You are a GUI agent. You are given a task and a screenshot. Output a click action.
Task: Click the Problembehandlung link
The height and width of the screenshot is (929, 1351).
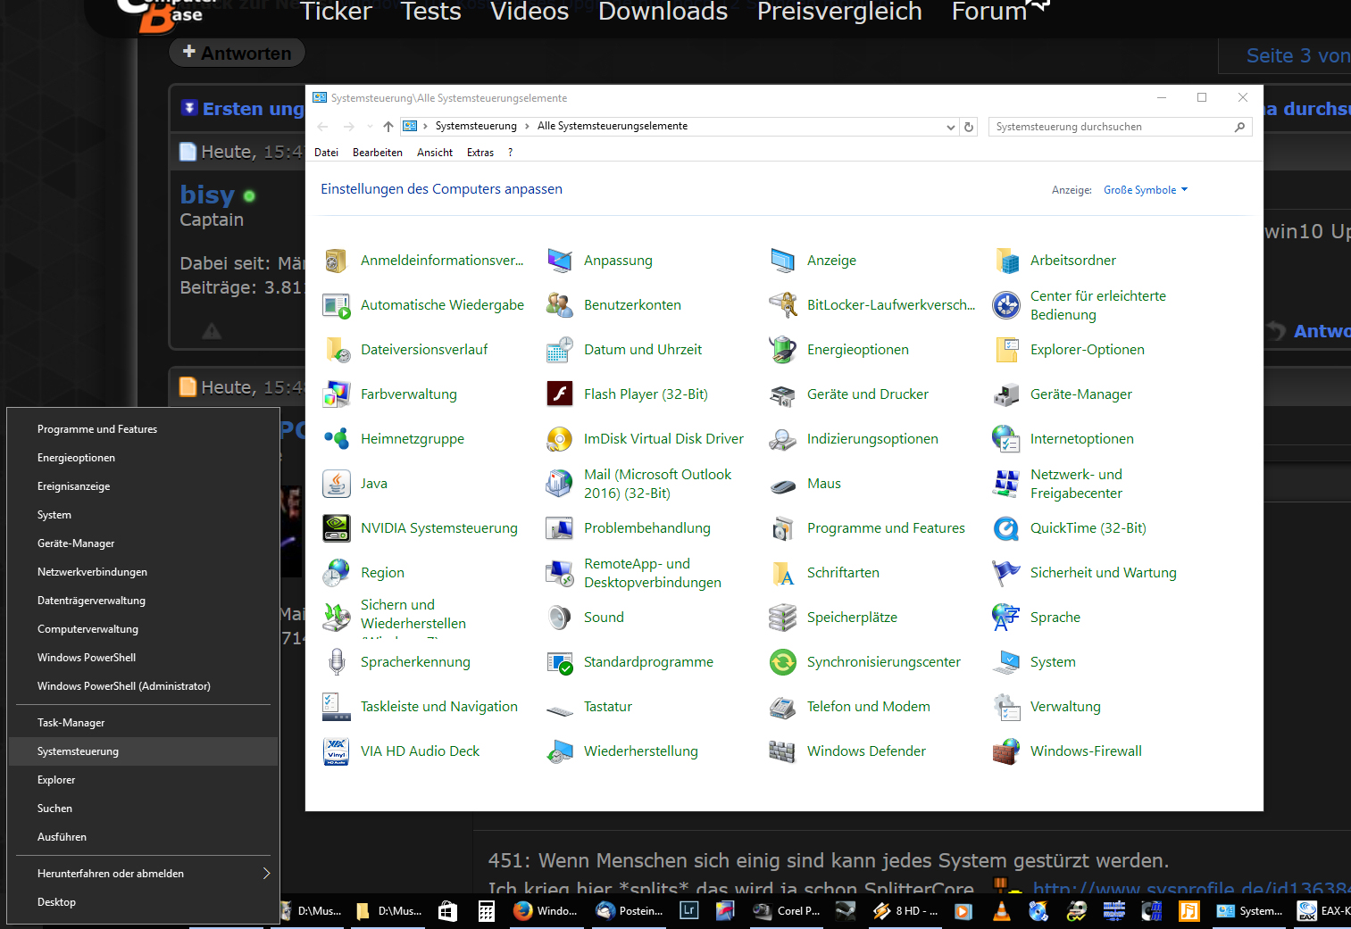pyautogui.click(x=647, y=528)
